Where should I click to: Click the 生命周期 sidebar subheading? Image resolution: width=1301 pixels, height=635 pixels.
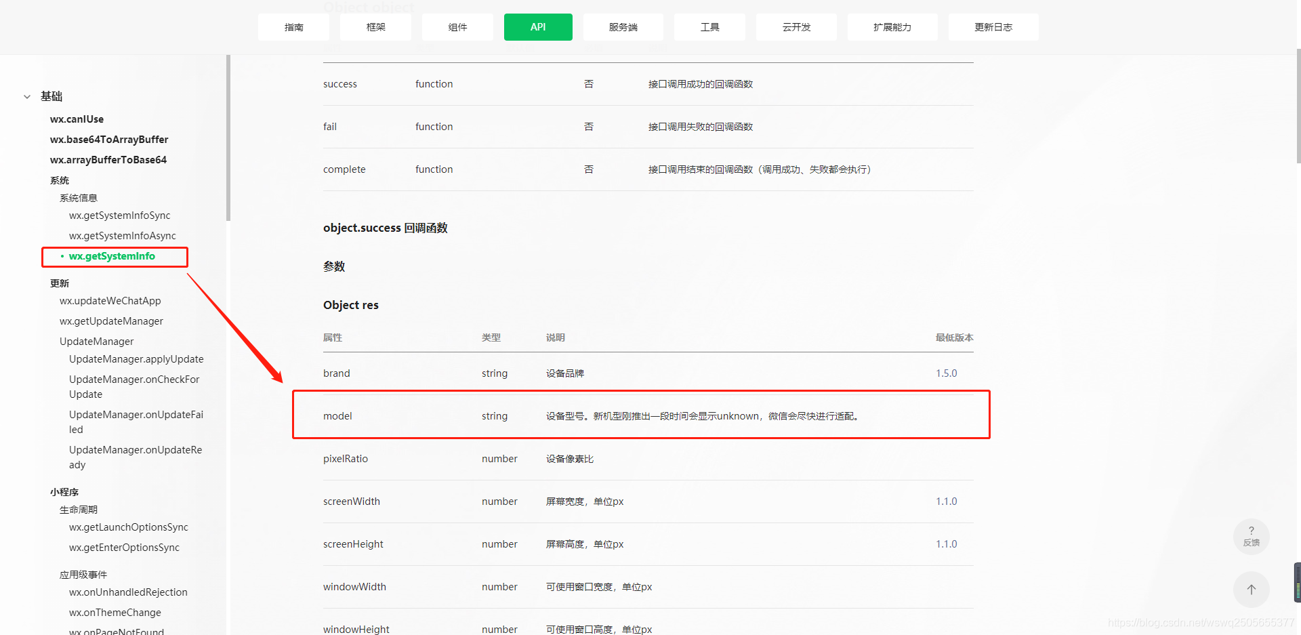click(79, 510)
